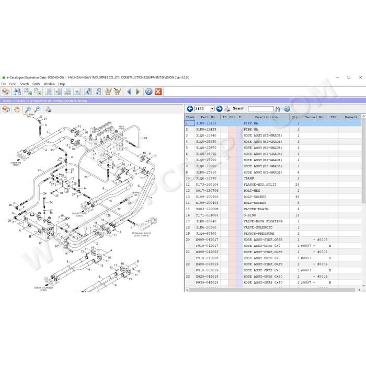Click into the Search input field
The width and height of the screenshot is (366, 366).
pos(261,109)
